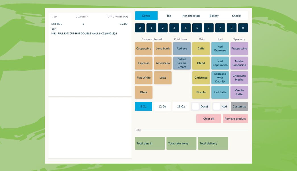This screenshot has width=297, height=171.
Task: Select the 12 Oz size
Action: coord(162,107)
